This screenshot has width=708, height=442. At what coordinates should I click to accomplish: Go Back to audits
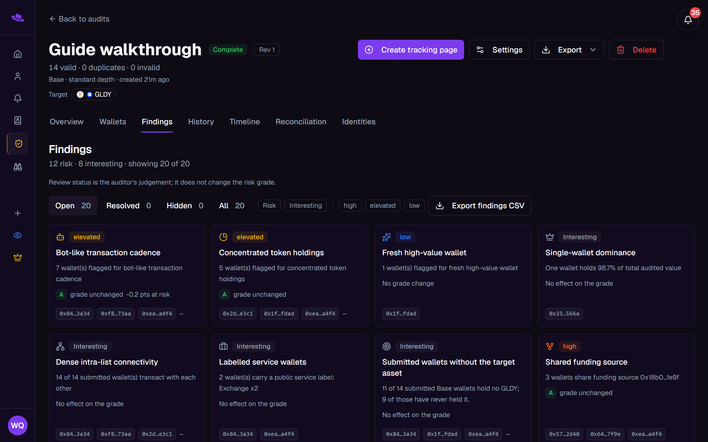pos(79,19)
